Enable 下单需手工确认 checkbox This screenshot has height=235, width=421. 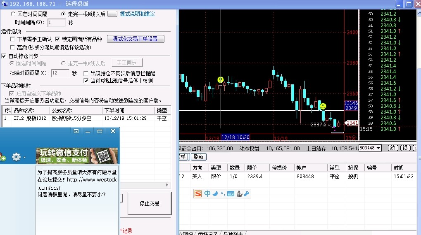coord(13,39)
